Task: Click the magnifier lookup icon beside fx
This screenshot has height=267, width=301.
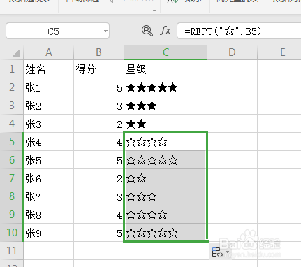Action: (147, 31)
